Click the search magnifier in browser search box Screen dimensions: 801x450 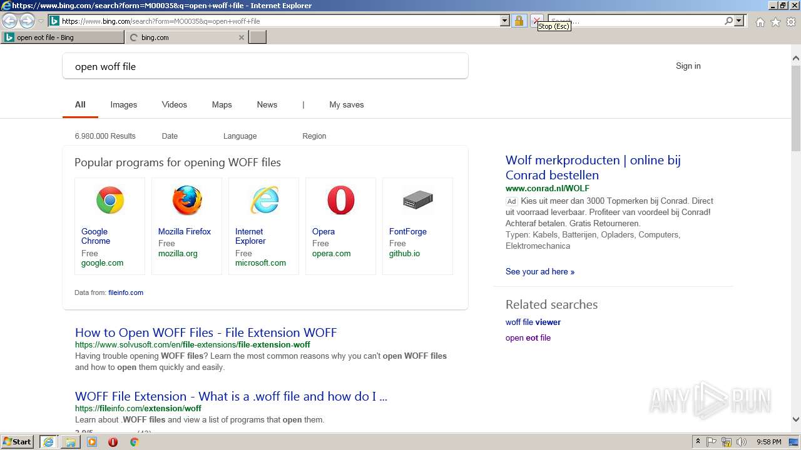[x=728, y=21]
